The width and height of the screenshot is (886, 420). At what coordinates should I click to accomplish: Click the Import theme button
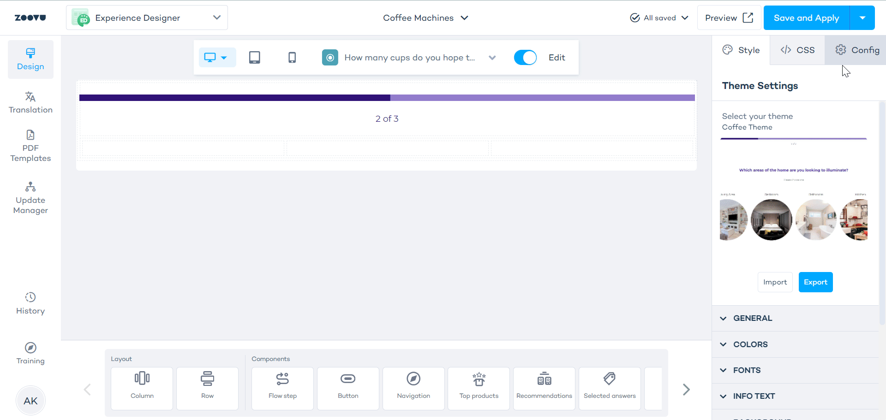pos(775,282)
